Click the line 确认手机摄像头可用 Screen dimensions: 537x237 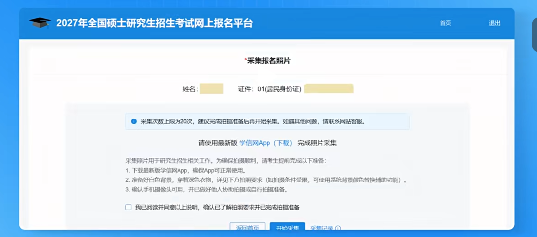206,189
